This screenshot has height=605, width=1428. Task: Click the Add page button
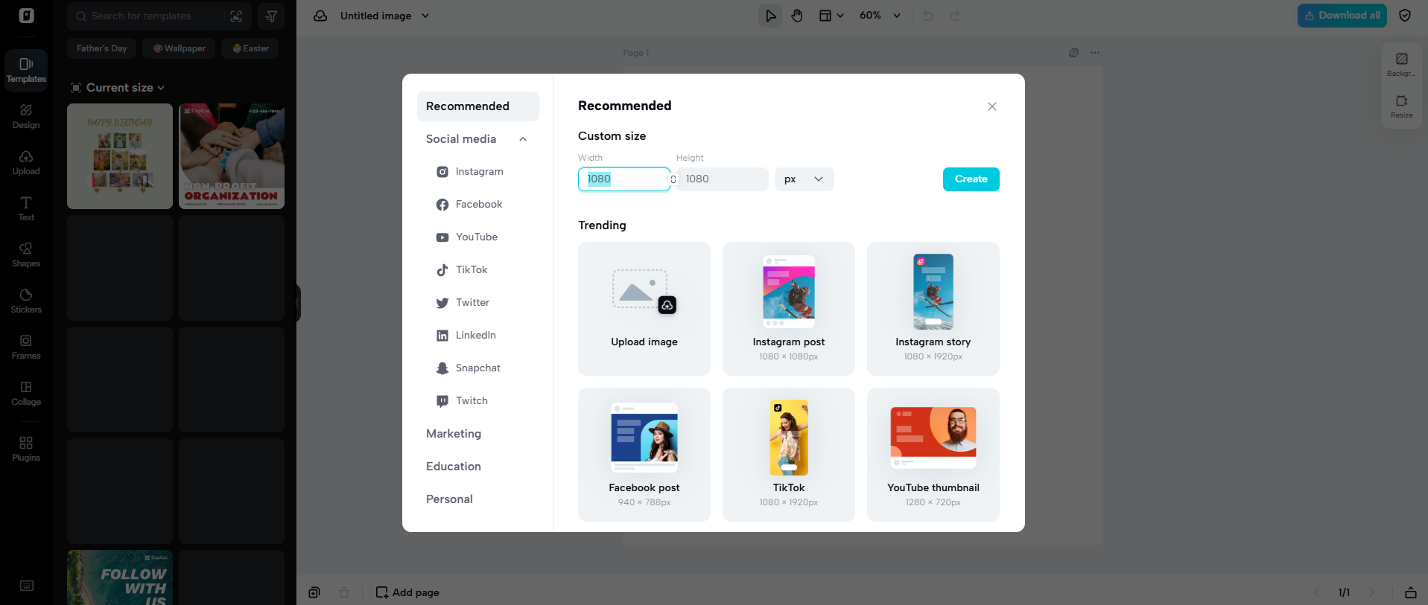tap(407, 592)
